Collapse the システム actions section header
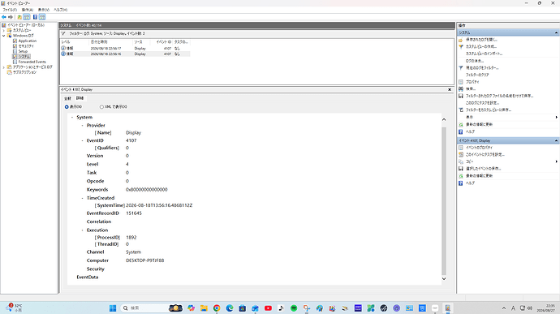This screenshot has height=314, width=560. pyautogui.click(x=556, y=32)
